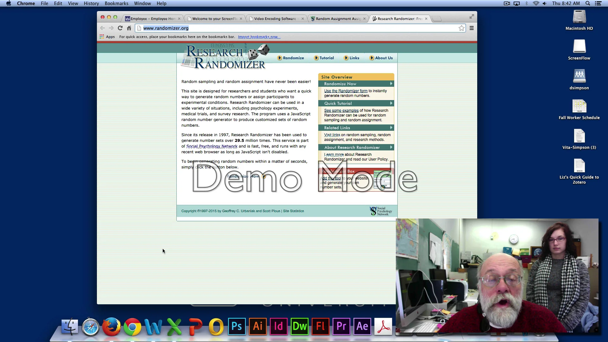Go to home page via house icon
This screenshot has width=608, height=342.
tap(129, 28)
